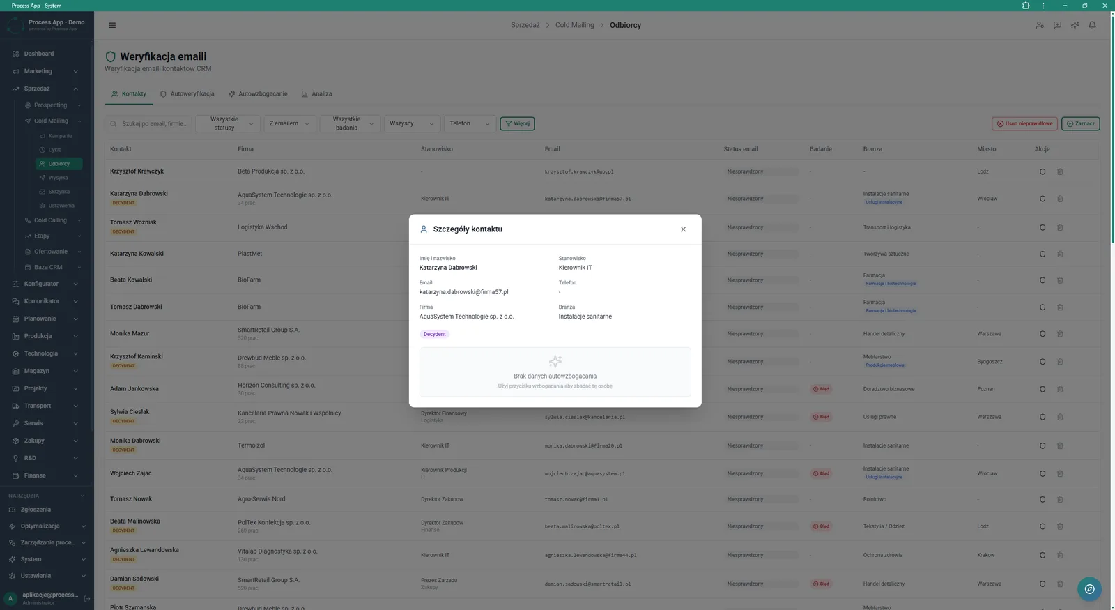The width and height of the screenshot is (1115, 610).
Task: Verify email for Krzysztof Krawczyk row
Action: tap(1043, 171)
